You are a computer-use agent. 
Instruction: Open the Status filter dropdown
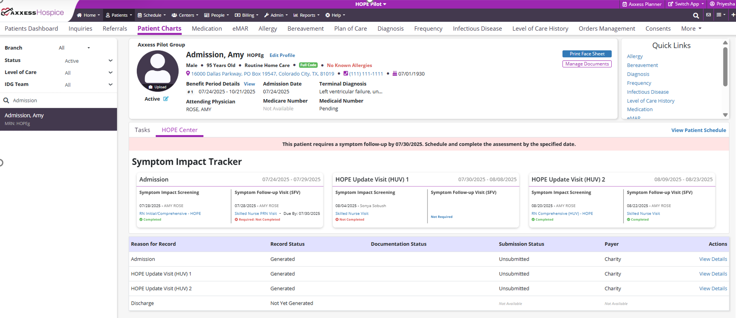pos(88,61)
